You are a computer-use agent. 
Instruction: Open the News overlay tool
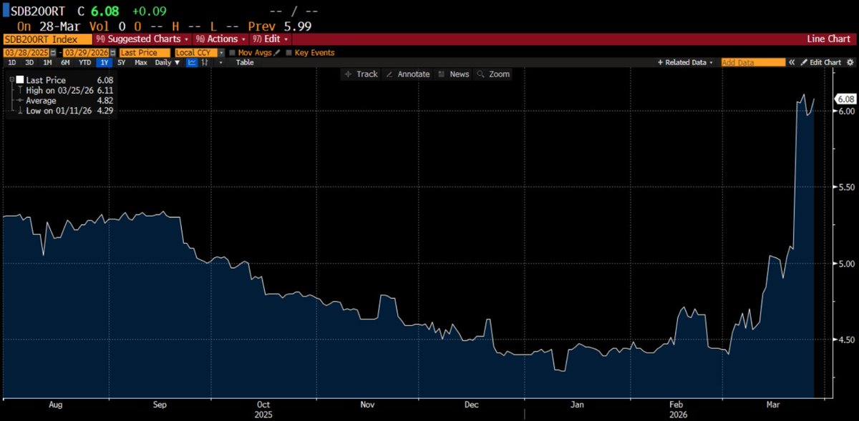[453, 74]
